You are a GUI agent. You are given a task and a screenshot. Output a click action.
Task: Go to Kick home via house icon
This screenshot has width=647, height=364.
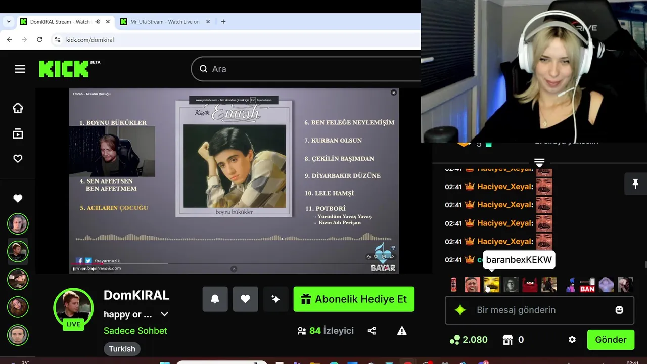pos(18,108)
